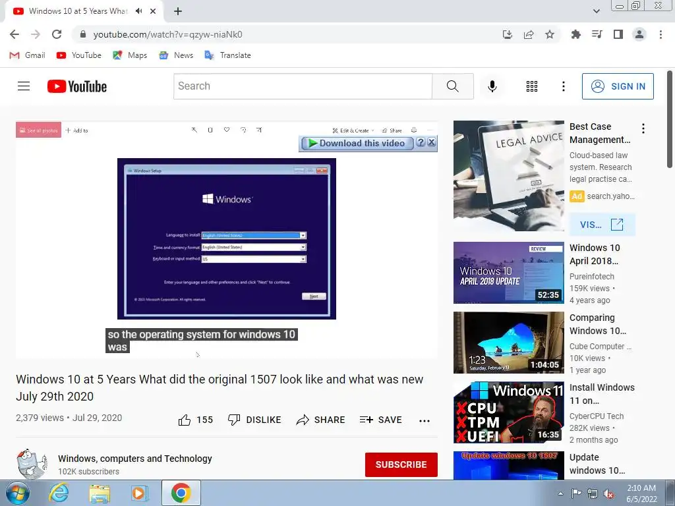Open Windows 10 April 2018 Update thumbnail
This screenshot has height=506, width=675.
(508, 273)
